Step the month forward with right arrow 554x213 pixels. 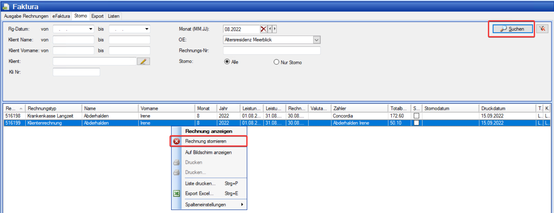click(275, 29)
